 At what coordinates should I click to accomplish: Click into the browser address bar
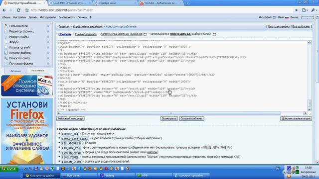click(x=160, y=10)
